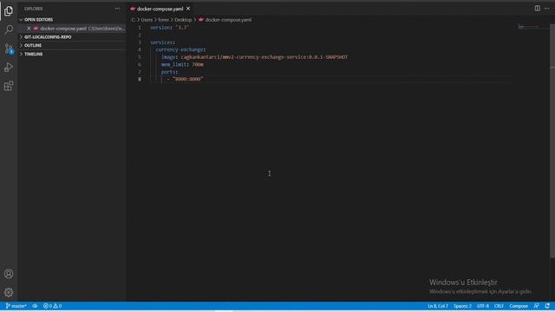The width and height of the screenshot is (555, 312).
Task: Open the Manage settings gear
Action: coord(9,292)
